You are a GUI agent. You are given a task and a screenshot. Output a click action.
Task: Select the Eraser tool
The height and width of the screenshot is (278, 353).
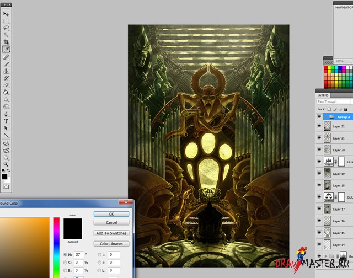pyautogui.click(x=6, y=85)
